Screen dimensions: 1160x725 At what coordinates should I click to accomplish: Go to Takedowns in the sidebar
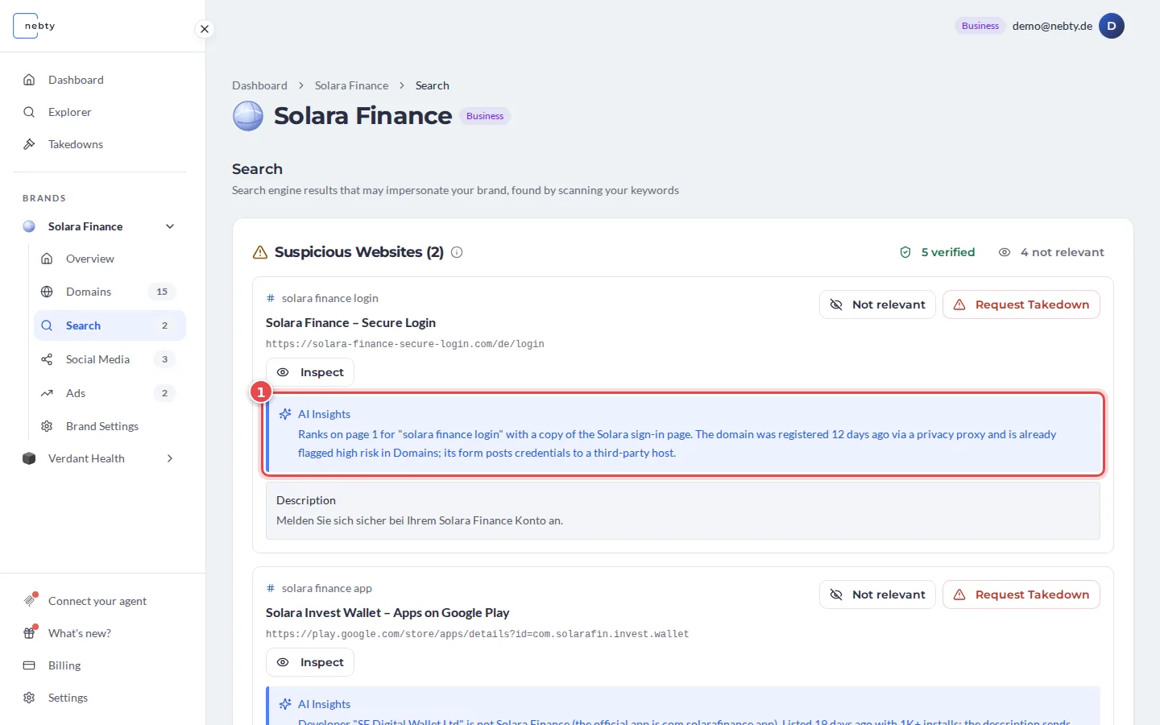pos(100,144)
